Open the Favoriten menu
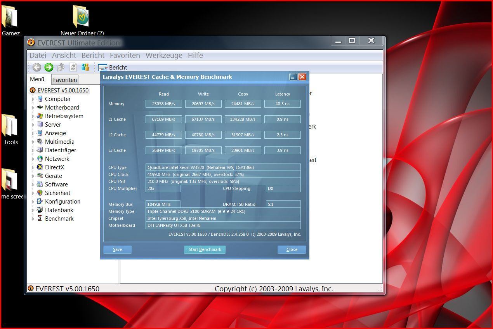This screenshot has height=329, width=493. click(125, 55)
